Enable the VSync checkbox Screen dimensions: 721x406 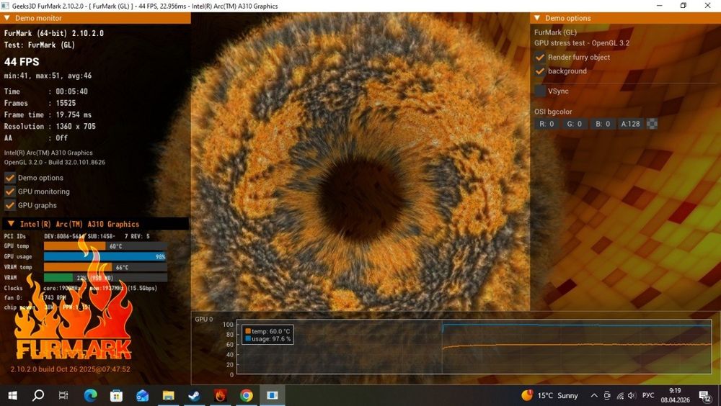[x=540, y=91]
